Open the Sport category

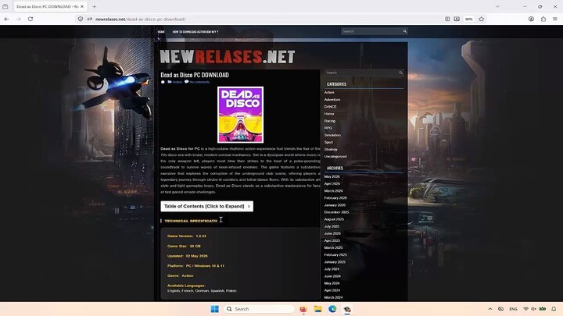328,142
